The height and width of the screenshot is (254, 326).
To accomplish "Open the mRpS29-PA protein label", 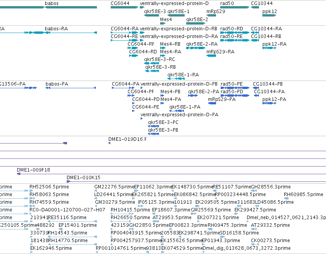I will (x=222, y=99).
